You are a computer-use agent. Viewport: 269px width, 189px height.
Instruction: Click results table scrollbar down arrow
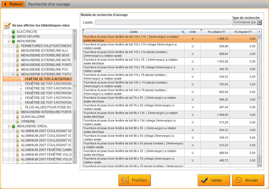pos(259,165)
